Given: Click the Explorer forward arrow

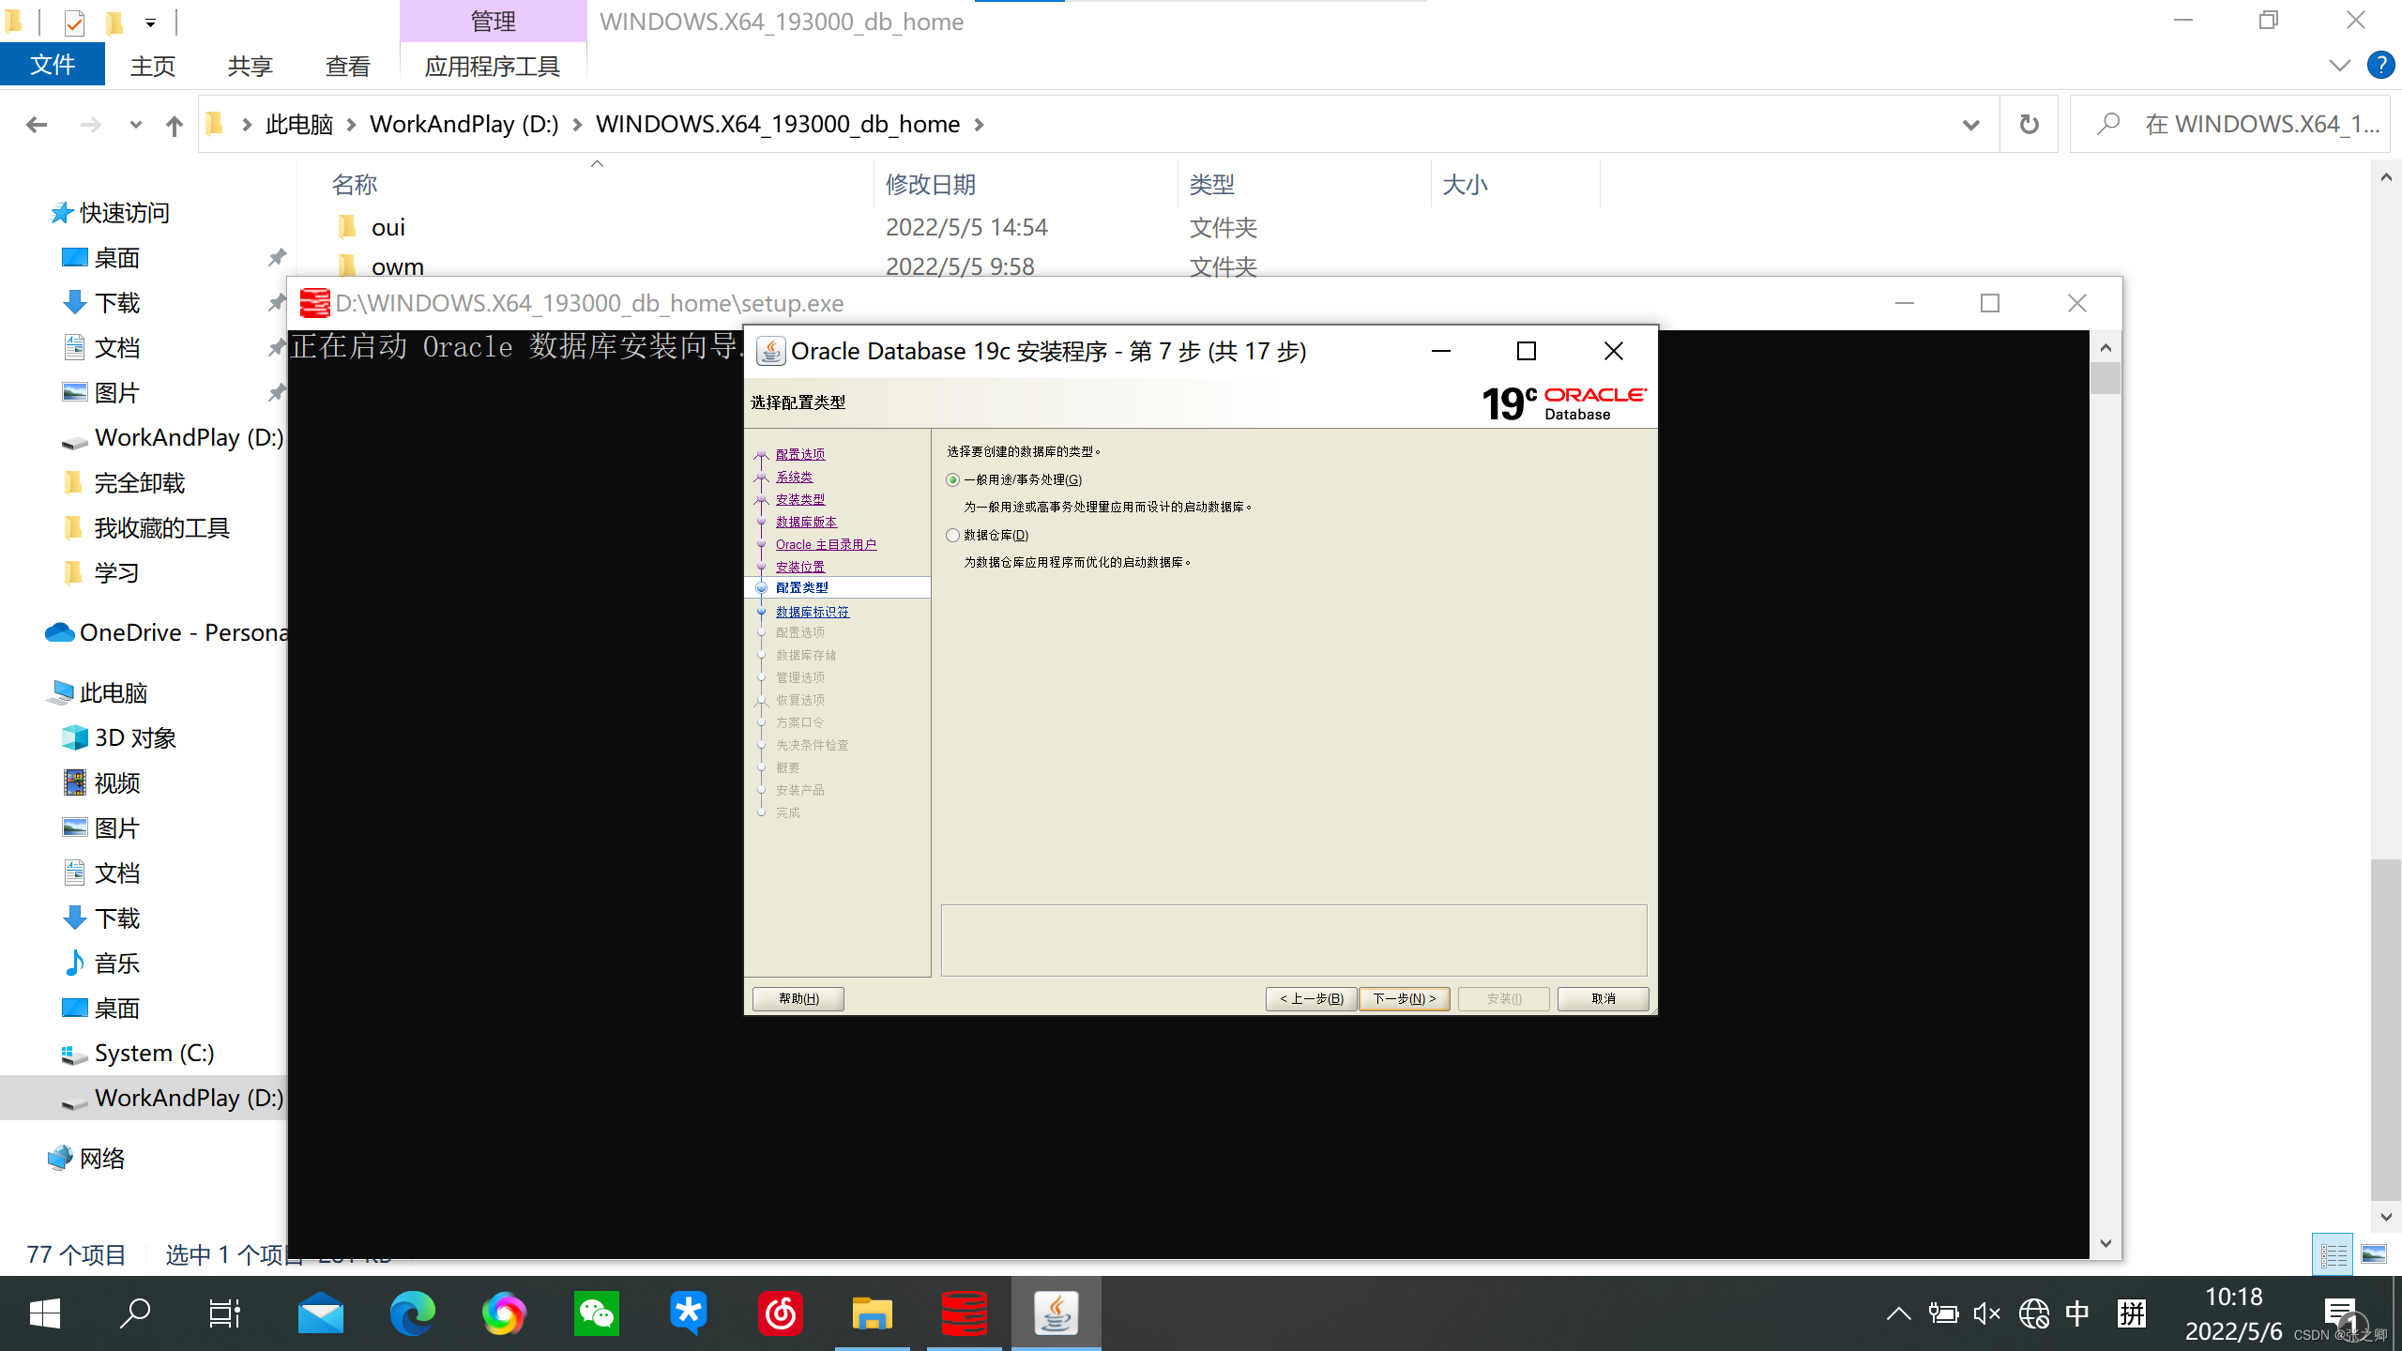Looking at the screenshot, I should [x=91, y=124].
